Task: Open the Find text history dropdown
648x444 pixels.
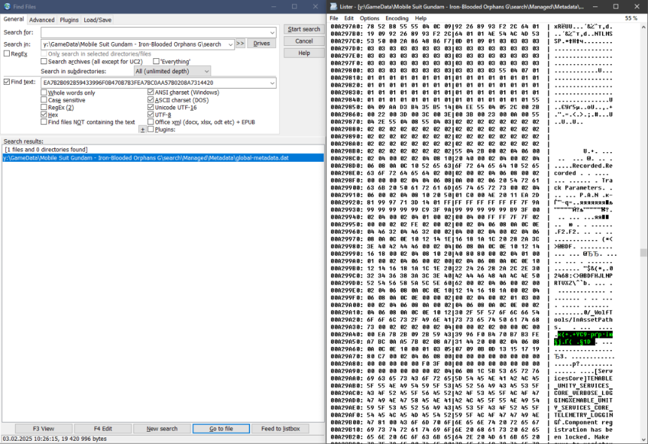Action: coord(272,82)
